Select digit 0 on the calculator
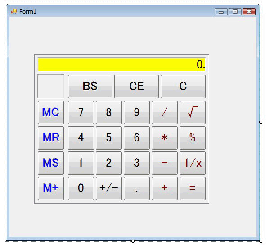Image resolution: width=270 pixels, height=251 pixels. pyautogui.click(x=81, y=188)
